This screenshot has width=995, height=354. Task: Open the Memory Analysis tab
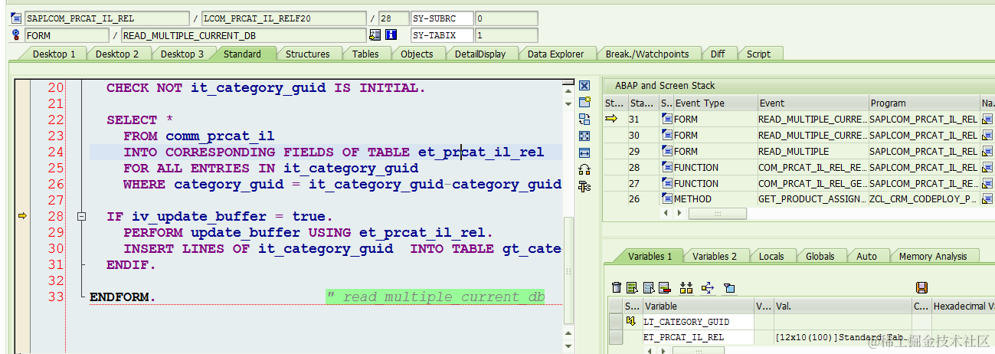click(x=933, y=256)
